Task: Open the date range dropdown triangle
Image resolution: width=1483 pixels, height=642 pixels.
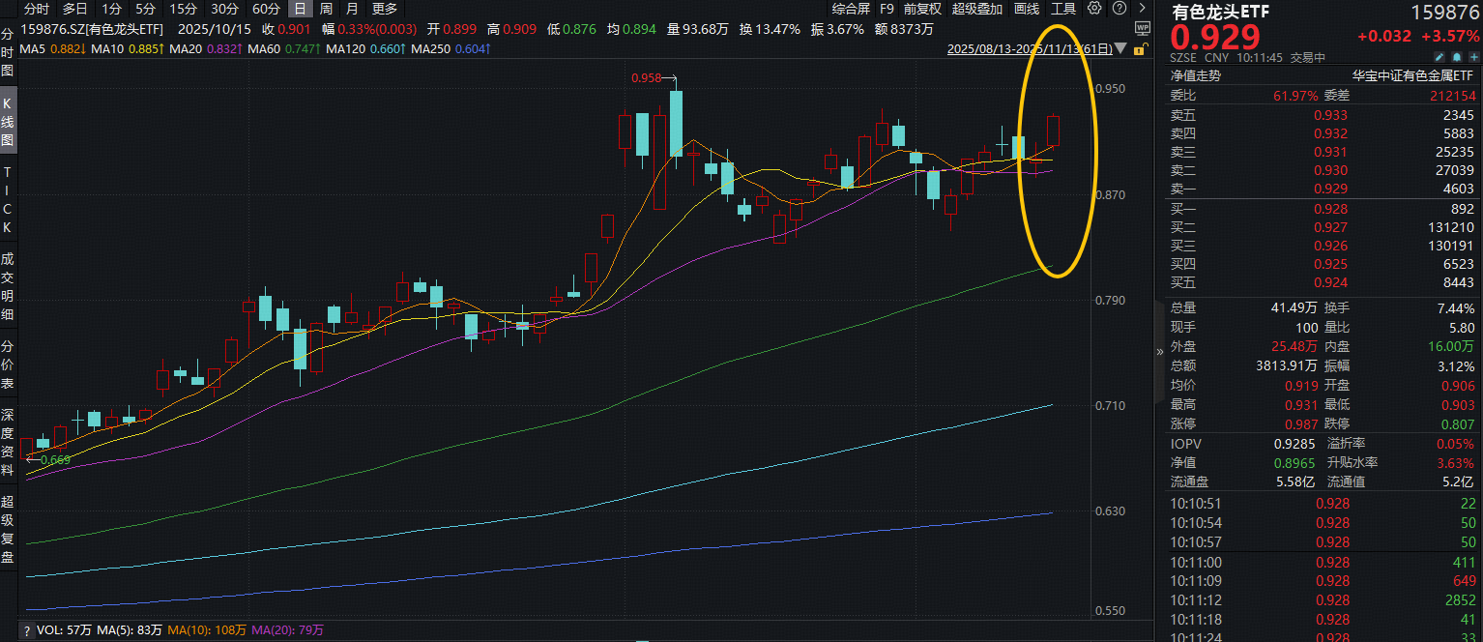Action: (1120, 47)
